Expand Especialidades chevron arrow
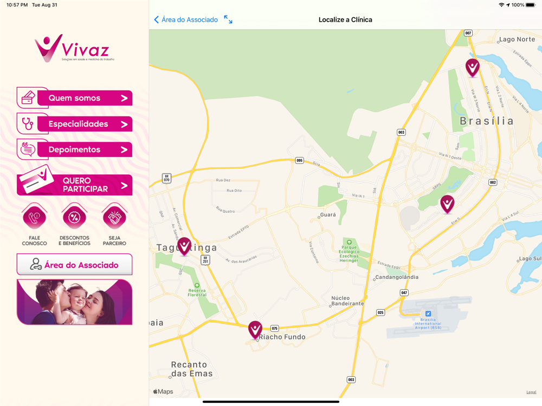Screen dimensions: 542x406 (125, 125)
